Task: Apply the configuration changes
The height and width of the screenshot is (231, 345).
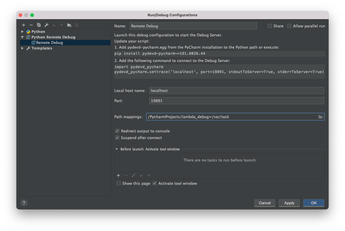Action: [289, 203]
